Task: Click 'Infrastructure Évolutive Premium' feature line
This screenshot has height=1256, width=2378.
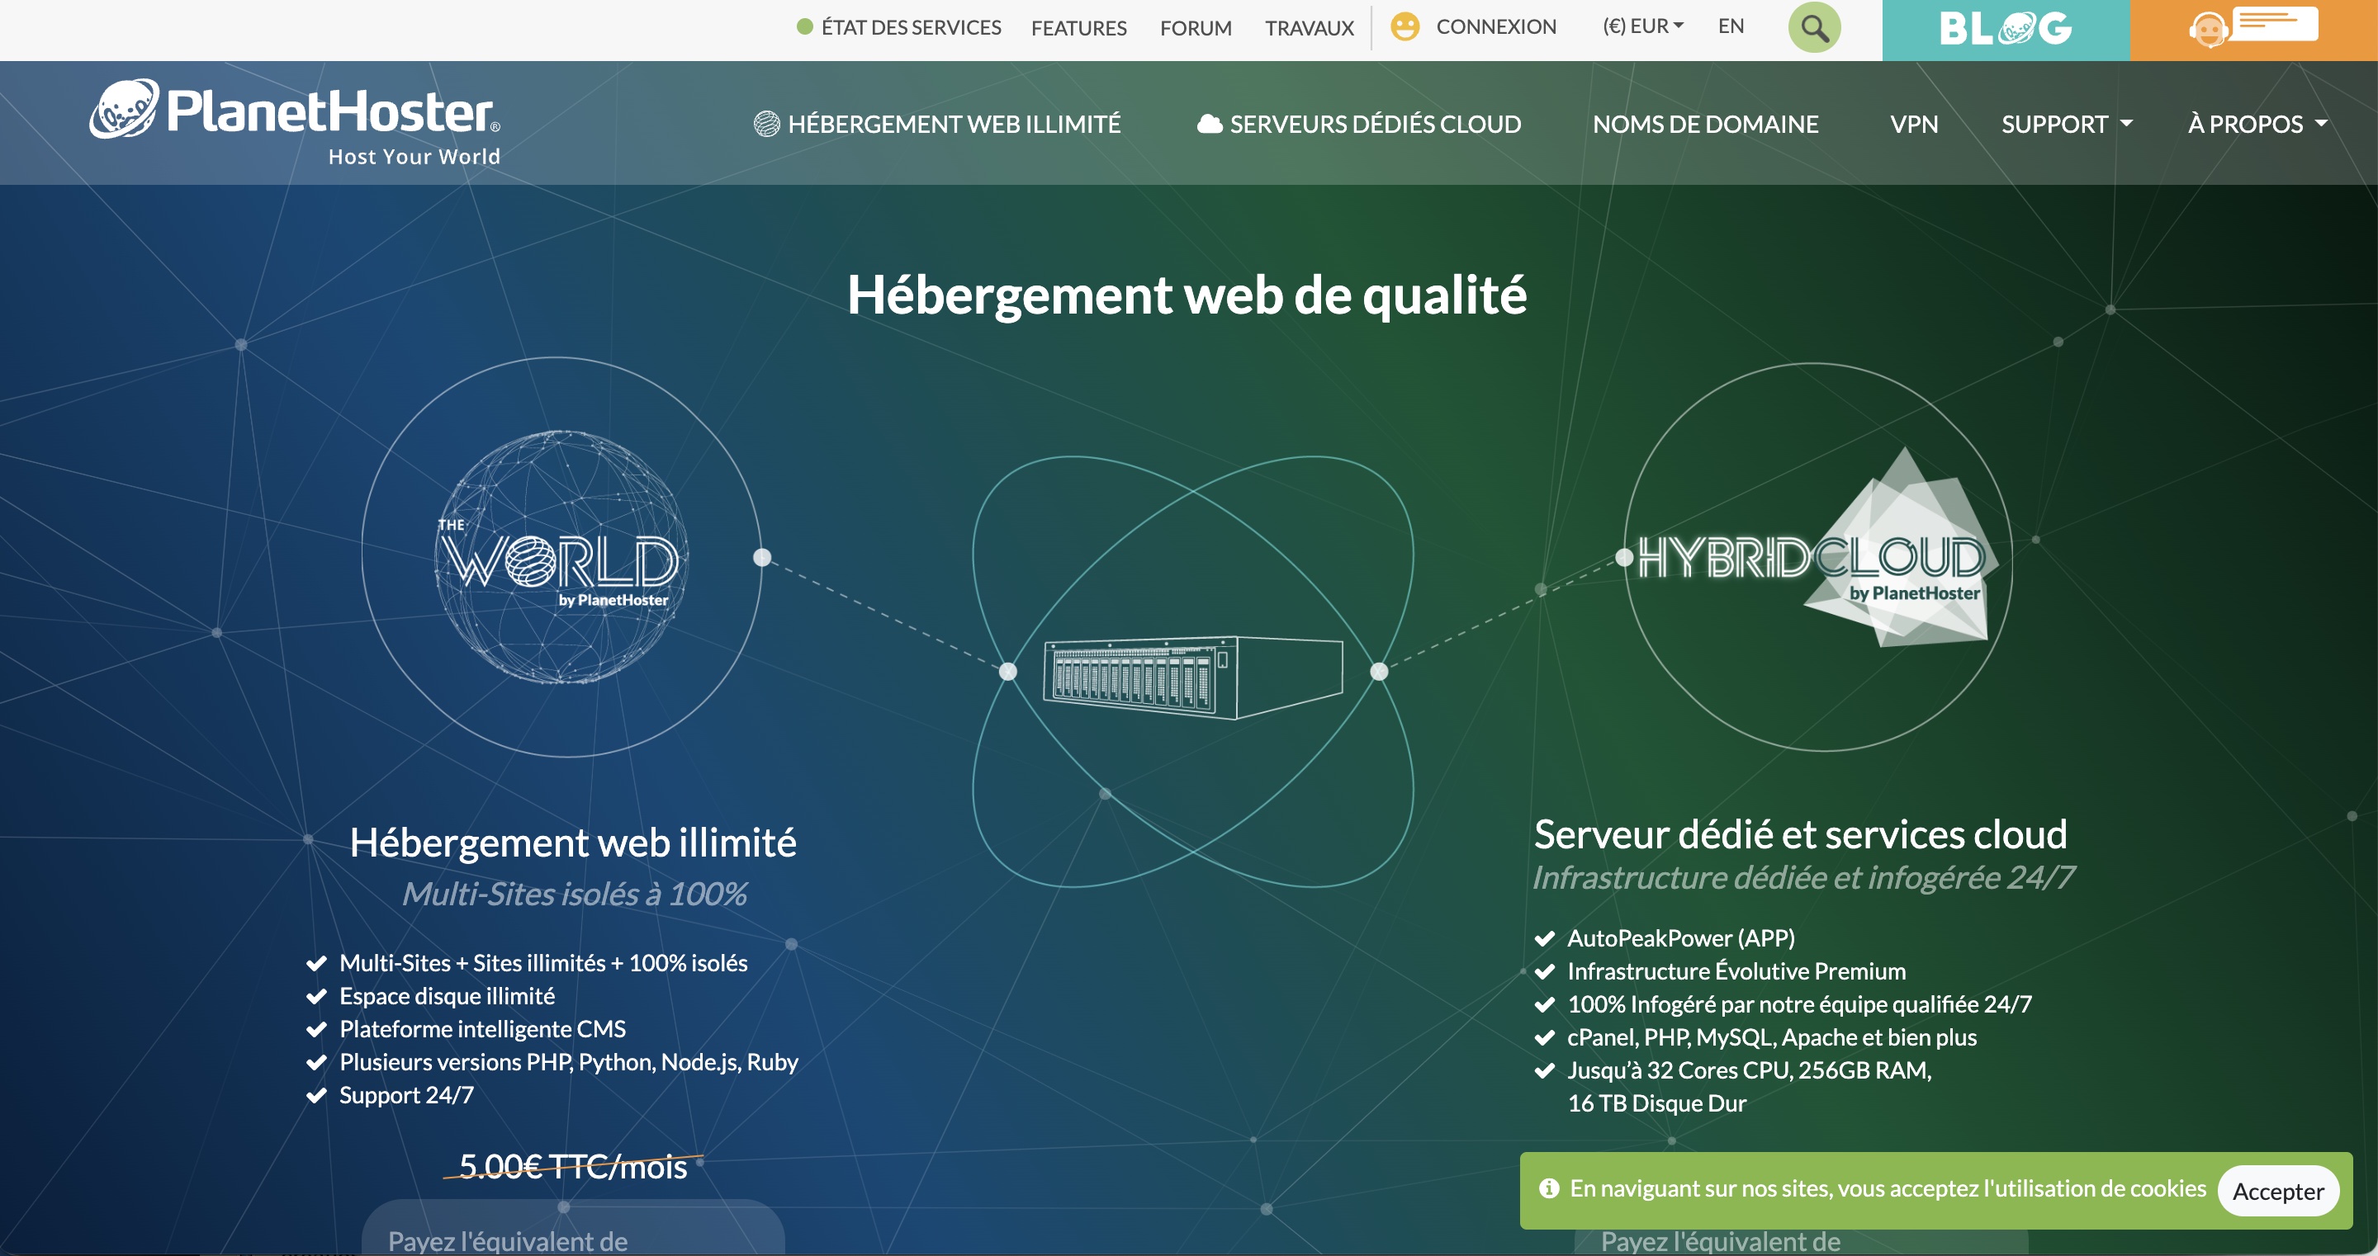Action: (x=1736, y=970)
